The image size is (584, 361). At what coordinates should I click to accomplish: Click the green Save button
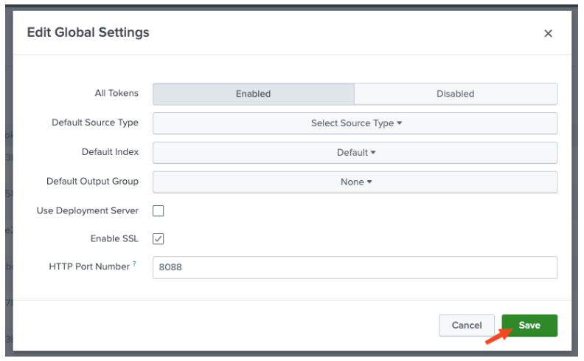pos(529,326)
